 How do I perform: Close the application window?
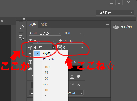pos(129,2)
